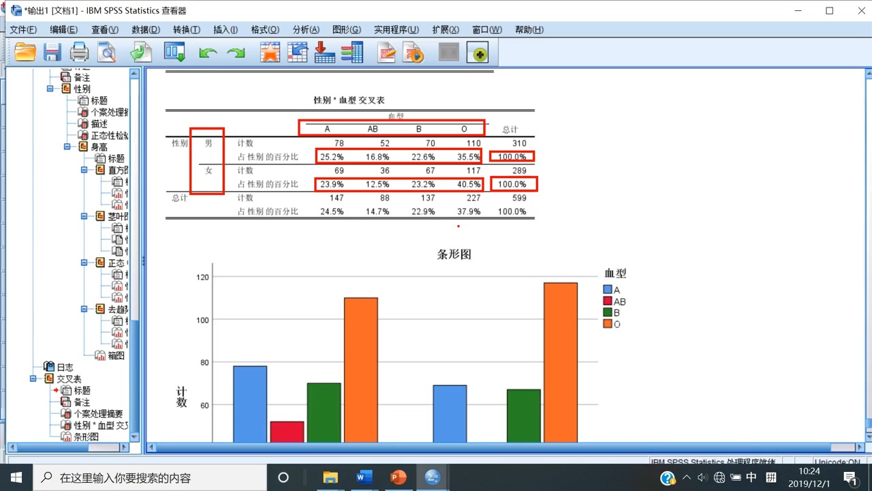
Task: Click the run script icon
Action: tap(414, 53)
